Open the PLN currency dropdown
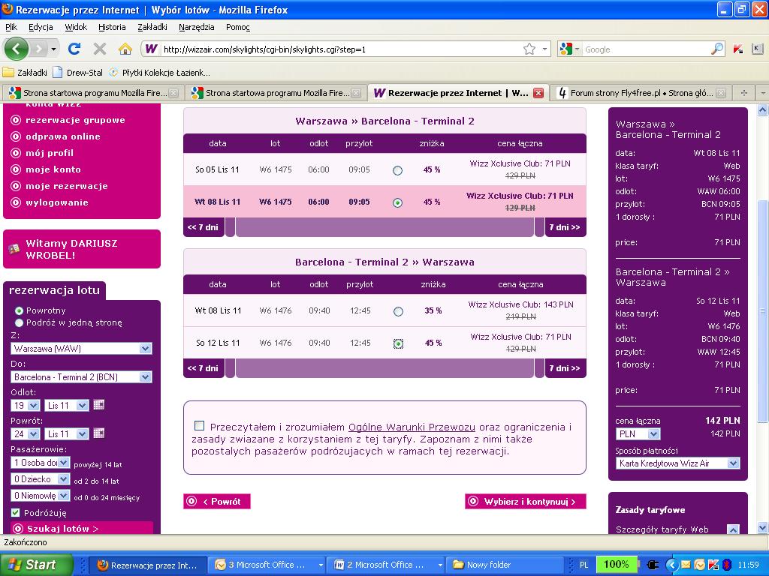This screenshot has width=769, height=576. coord(638,434)
